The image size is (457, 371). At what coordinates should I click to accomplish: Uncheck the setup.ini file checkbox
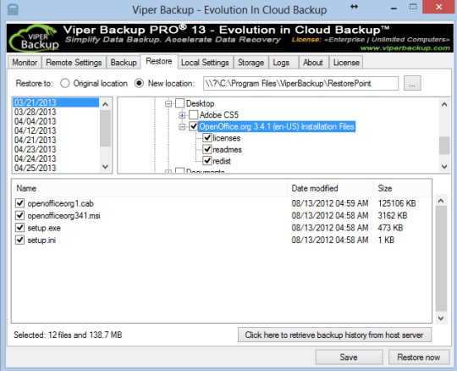click(19, 240)
